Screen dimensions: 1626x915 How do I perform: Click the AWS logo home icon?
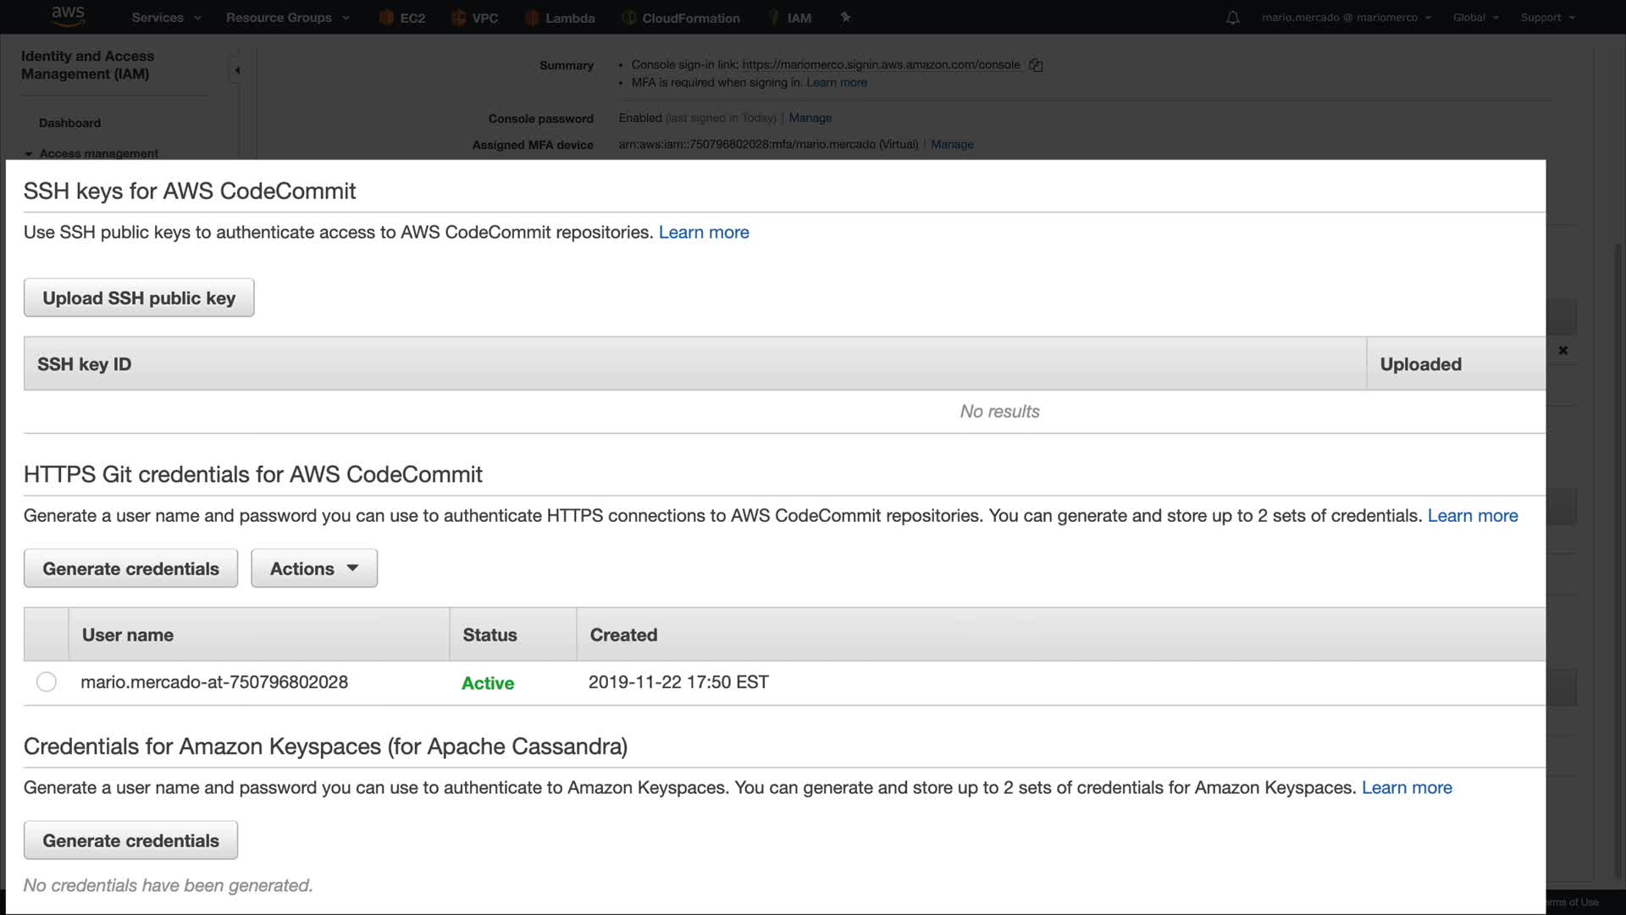(68, 15)
